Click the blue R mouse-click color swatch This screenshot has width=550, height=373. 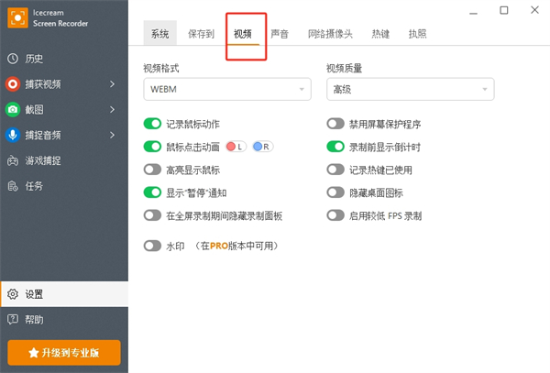[x=263, y=147]
